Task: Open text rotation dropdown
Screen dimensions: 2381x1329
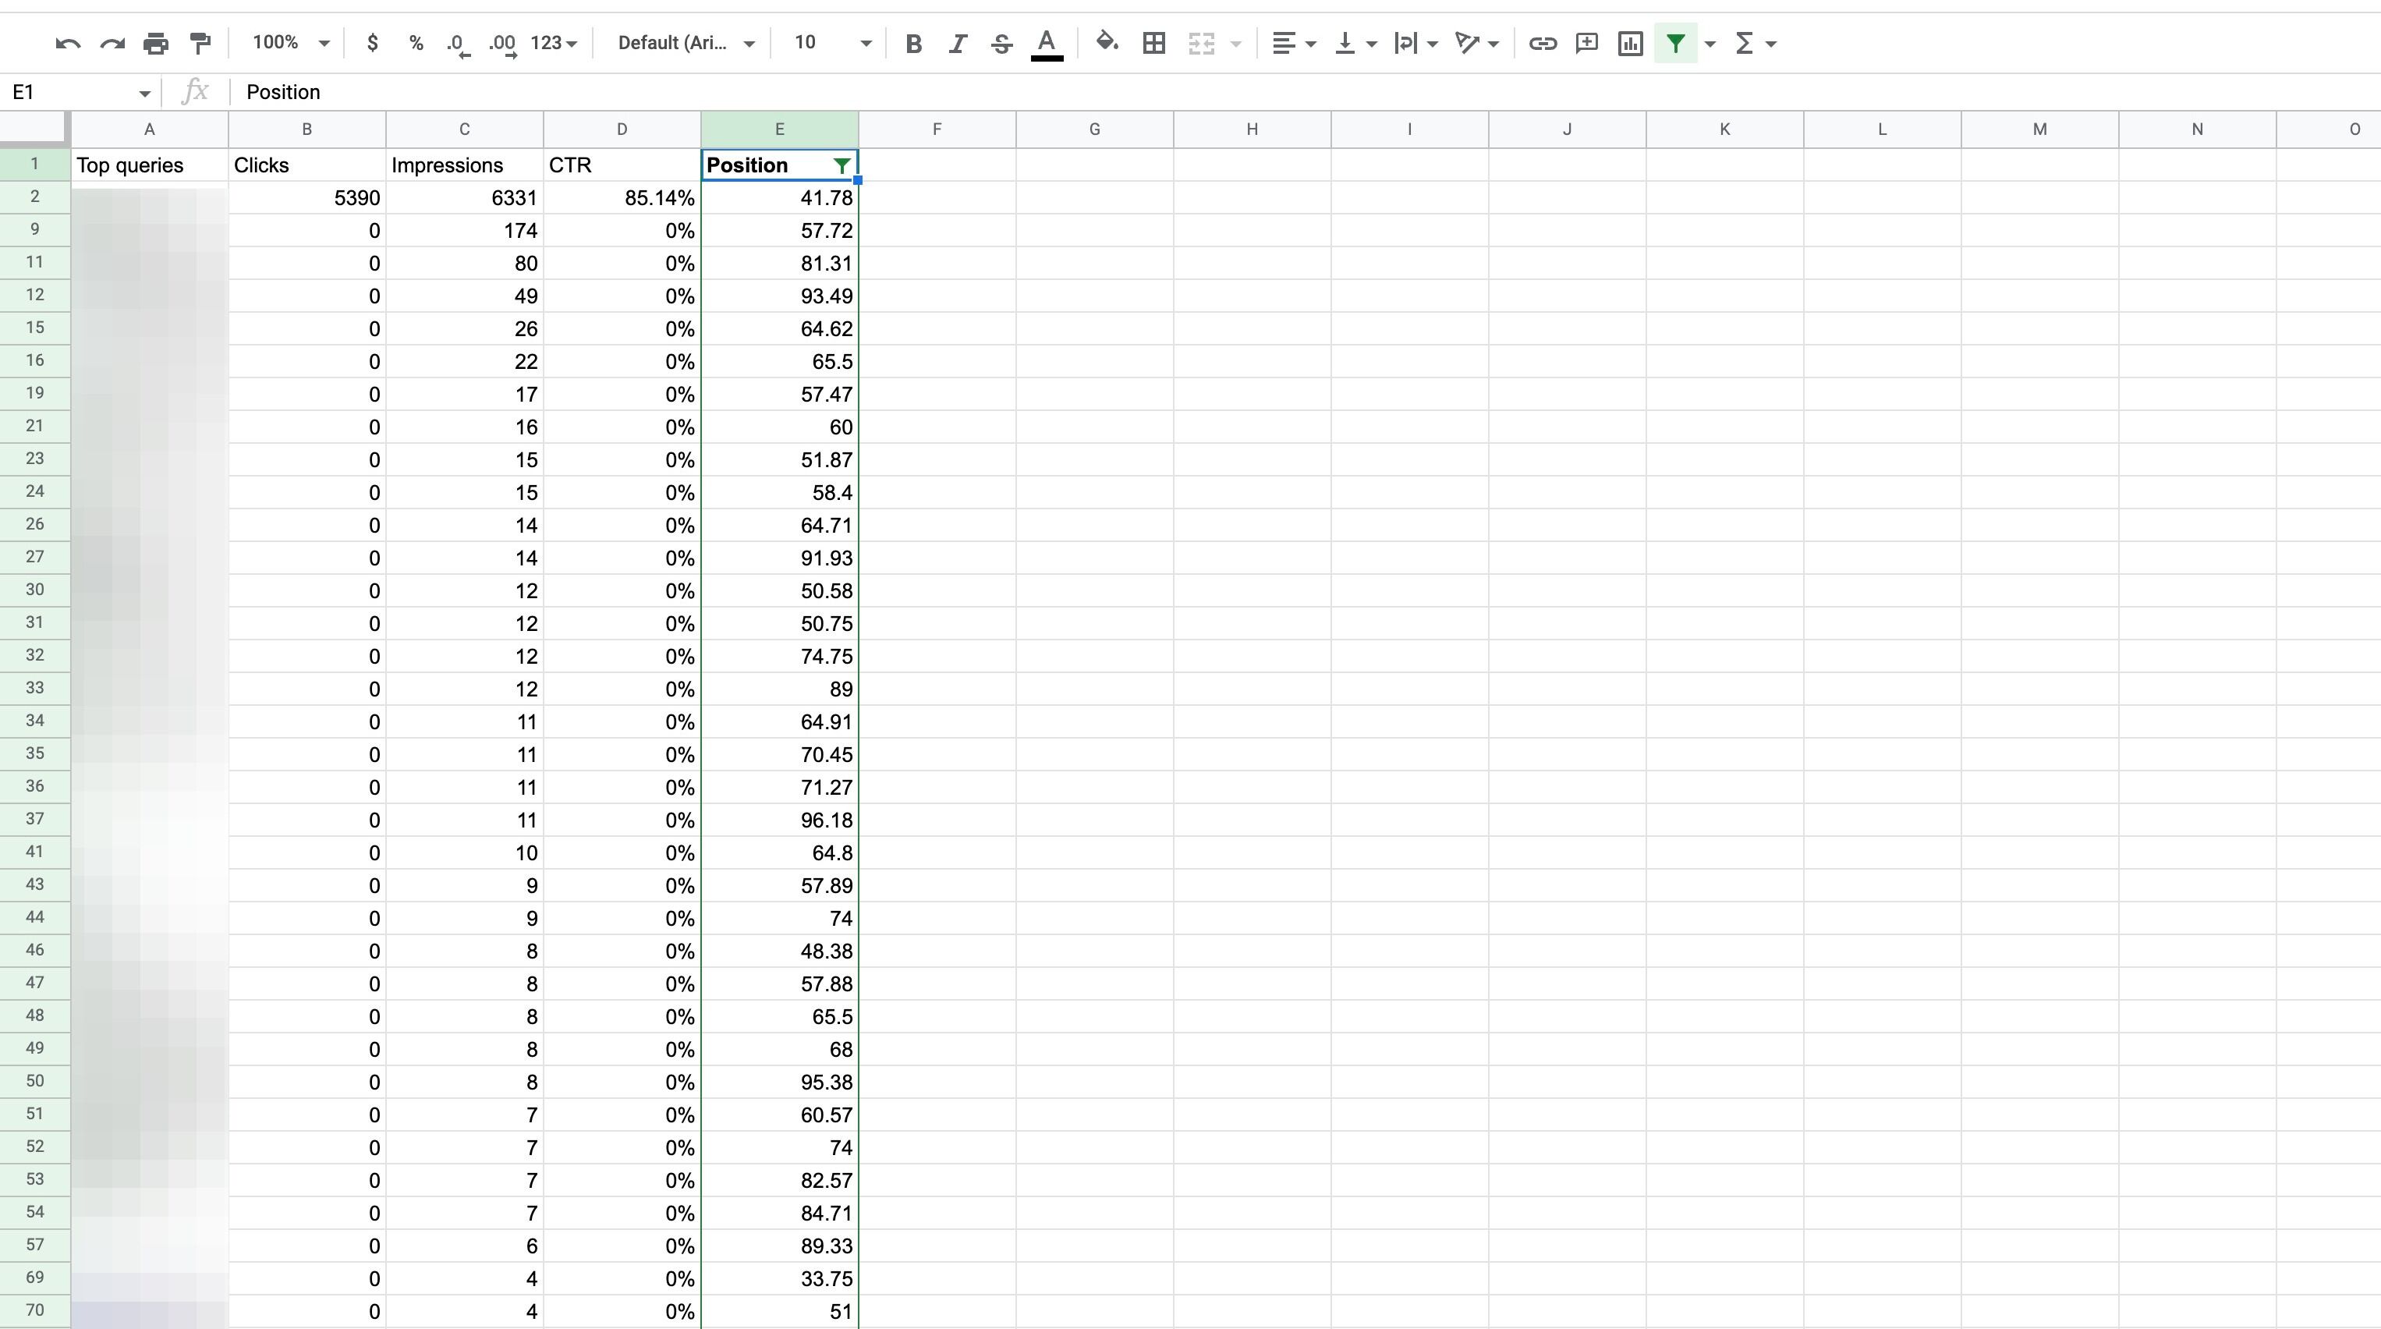Action: tap(1476, 44)
